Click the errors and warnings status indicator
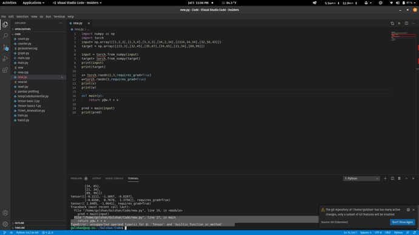This screenshot has height=235, width=419. (x=47, y=233)
